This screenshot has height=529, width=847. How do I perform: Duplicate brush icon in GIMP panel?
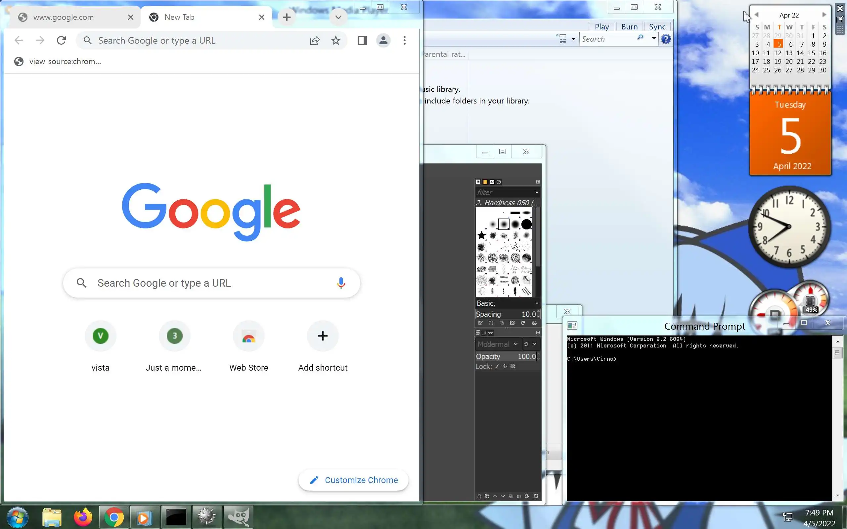pos(502,323)
